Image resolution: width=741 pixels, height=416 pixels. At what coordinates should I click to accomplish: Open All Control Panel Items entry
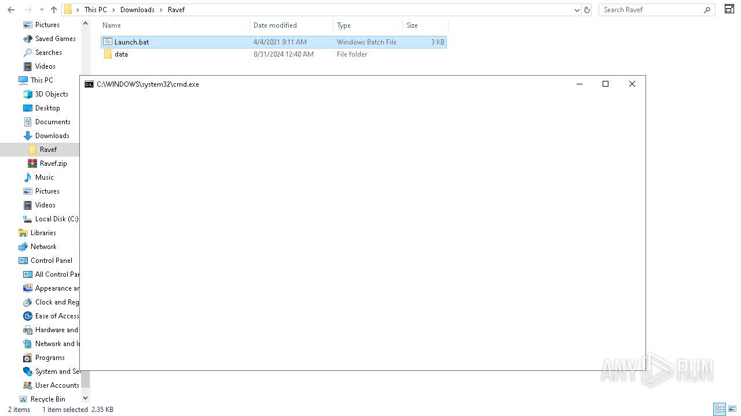57,274
